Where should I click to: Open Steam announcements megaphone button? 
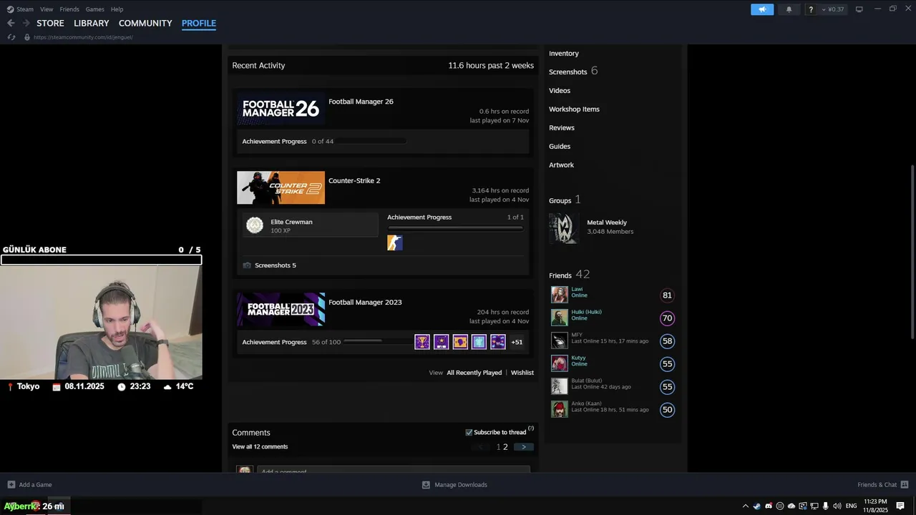coord(762,9)
